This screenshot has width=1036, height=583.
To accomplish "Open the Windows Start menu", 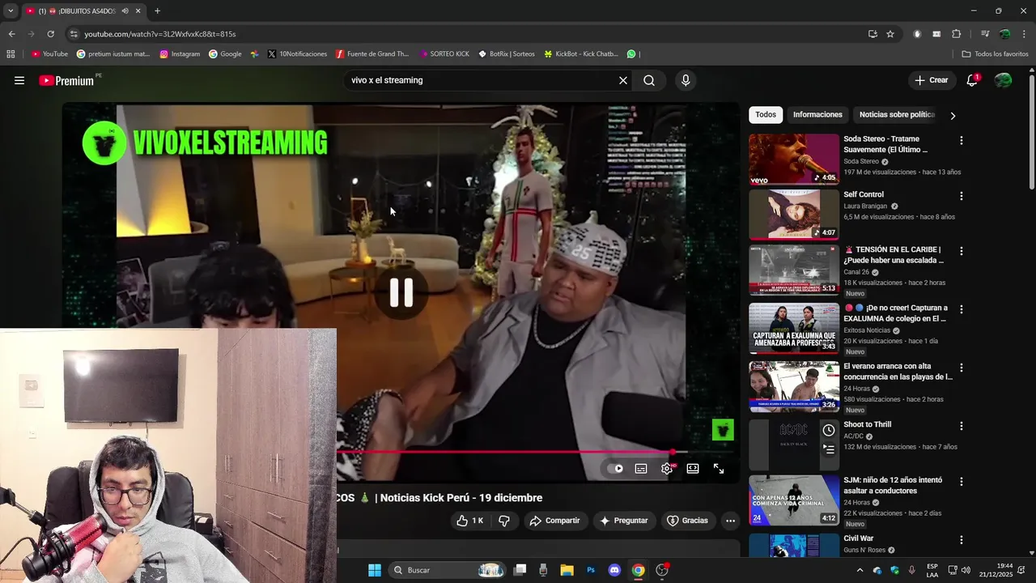I will coord(375,570).
